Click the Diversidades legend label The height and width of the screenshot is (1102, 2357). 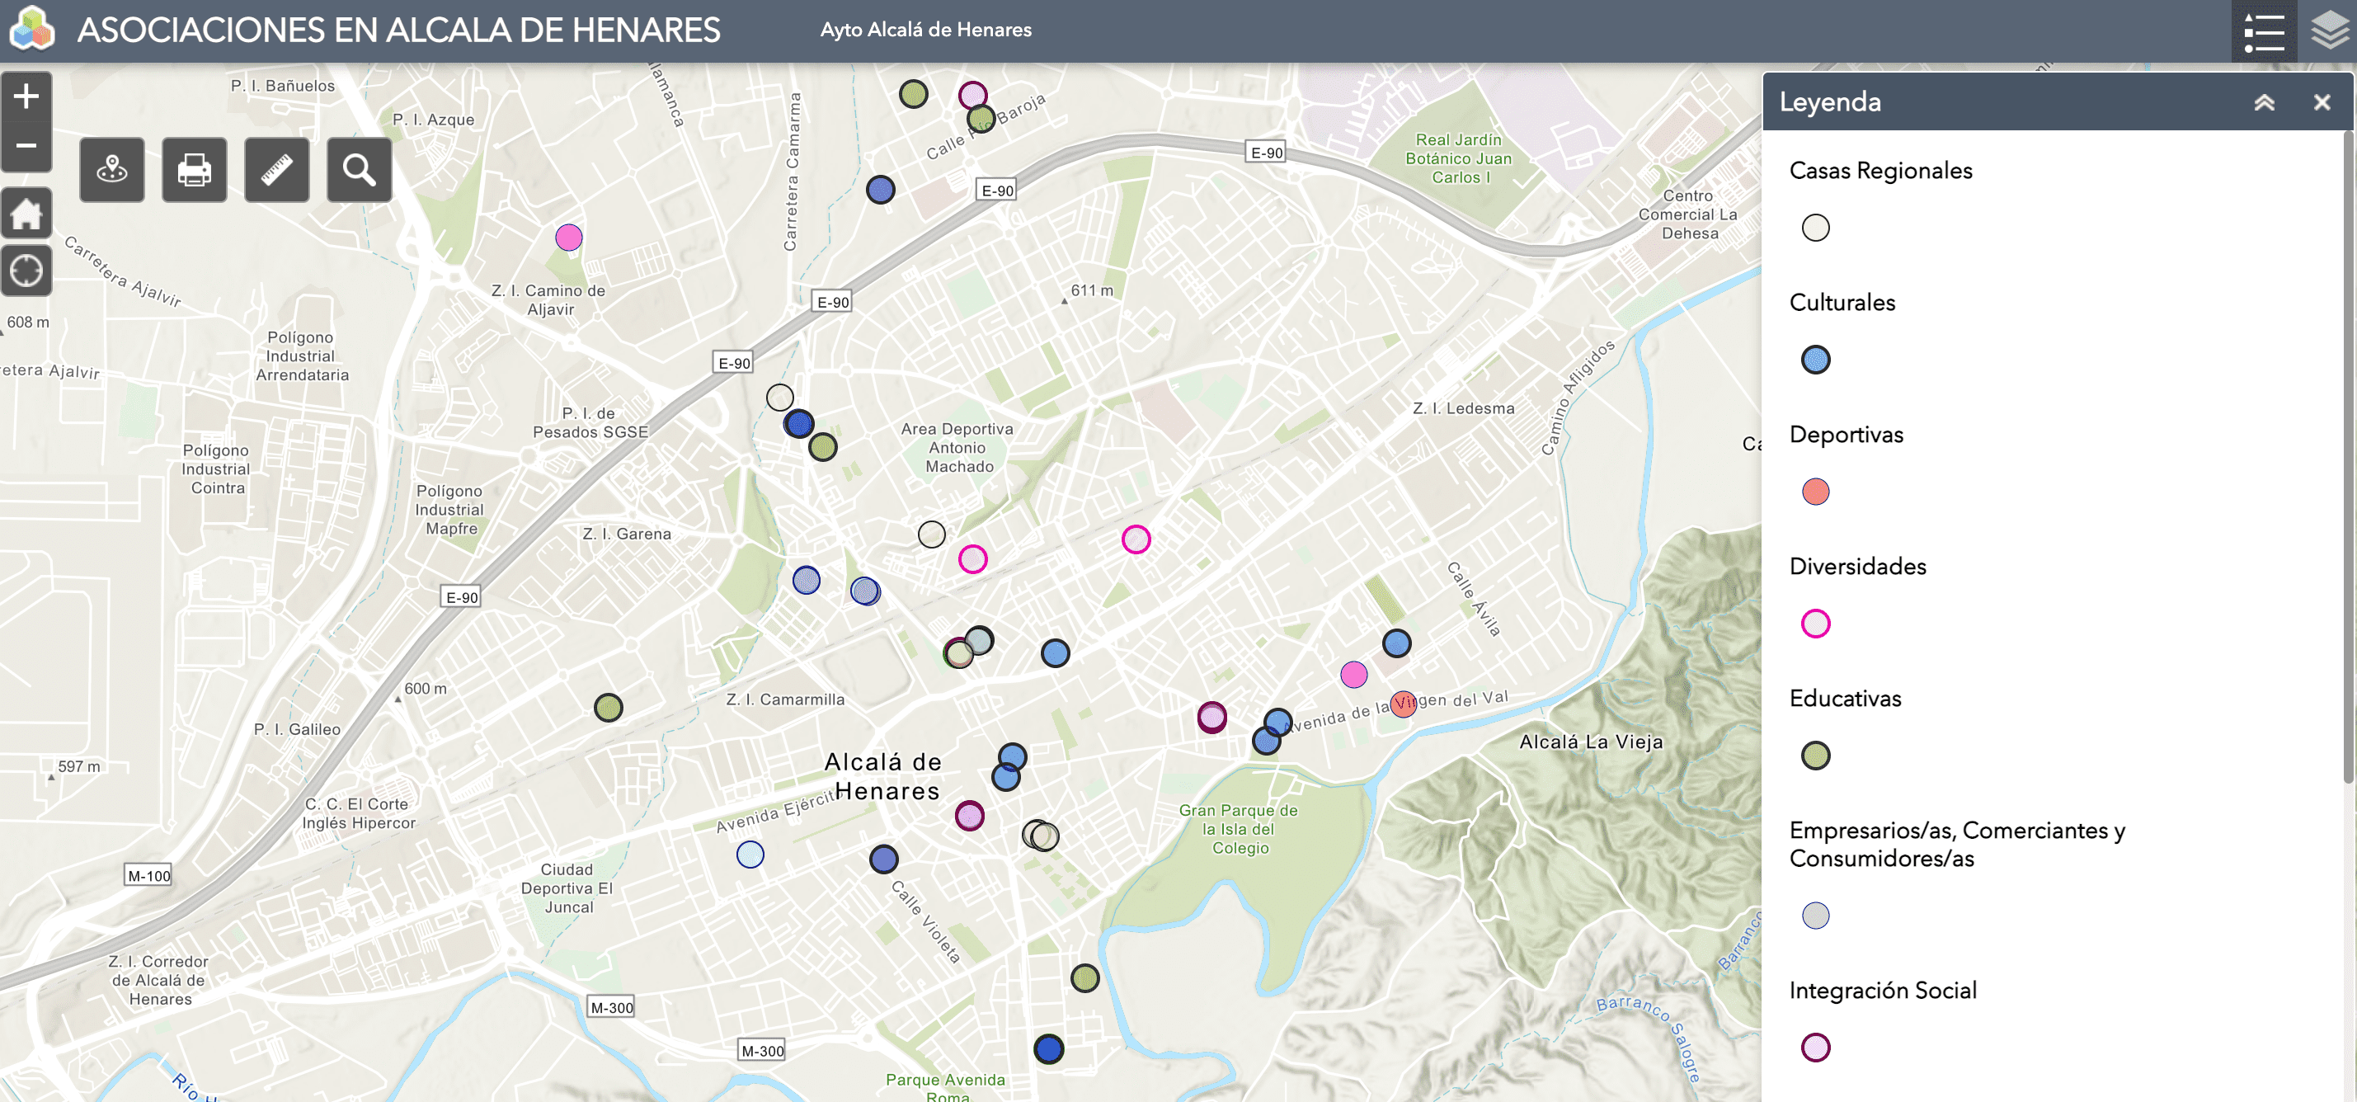point(1857,567)
